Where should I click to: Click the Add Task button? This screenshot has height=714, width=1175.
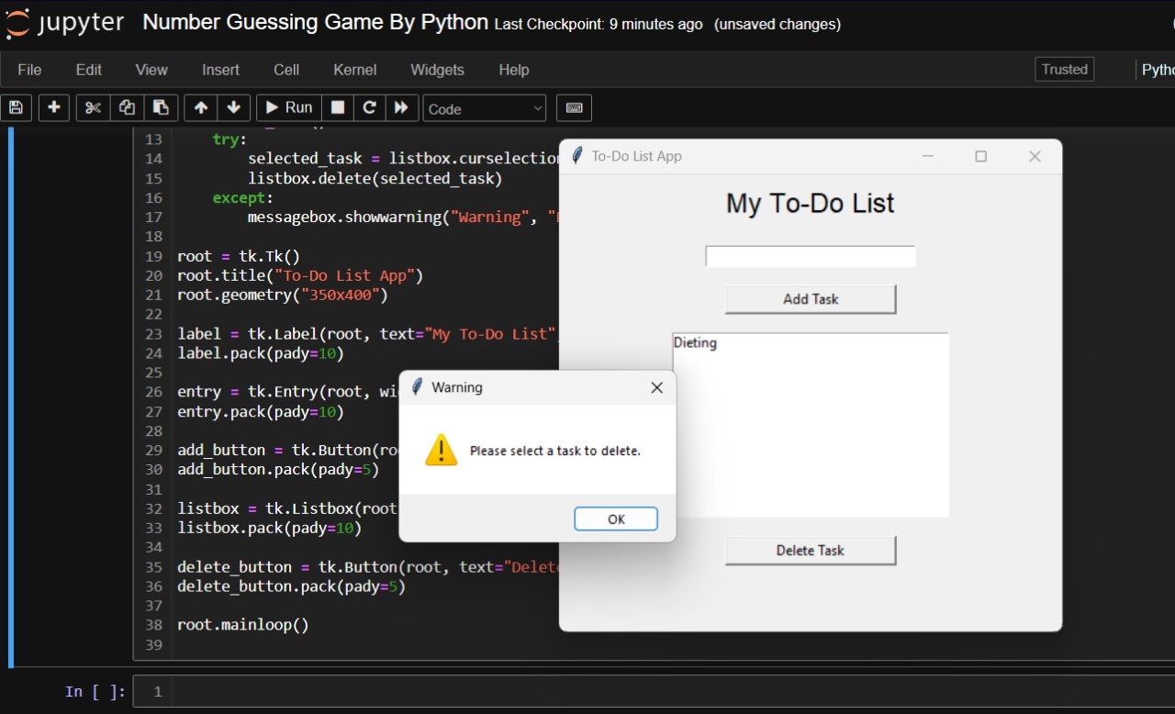click(x=810, y=298)
